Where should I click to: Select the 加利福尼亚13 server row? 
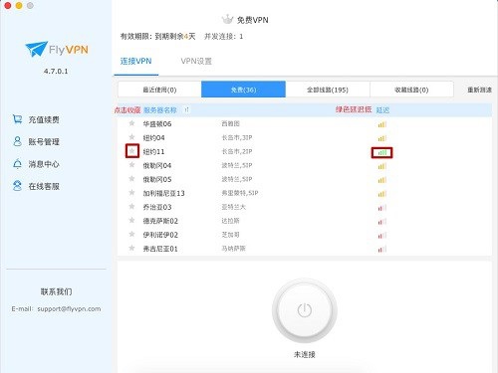tap(305, 193)
